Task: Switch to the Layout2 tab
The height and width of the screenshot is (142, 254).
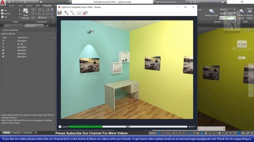Action: [27, 133]
